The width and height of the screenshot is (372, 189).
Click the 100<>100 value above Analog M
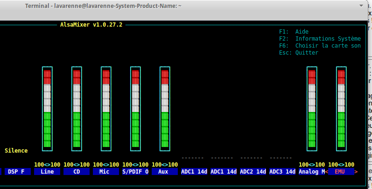coord(312,165)
